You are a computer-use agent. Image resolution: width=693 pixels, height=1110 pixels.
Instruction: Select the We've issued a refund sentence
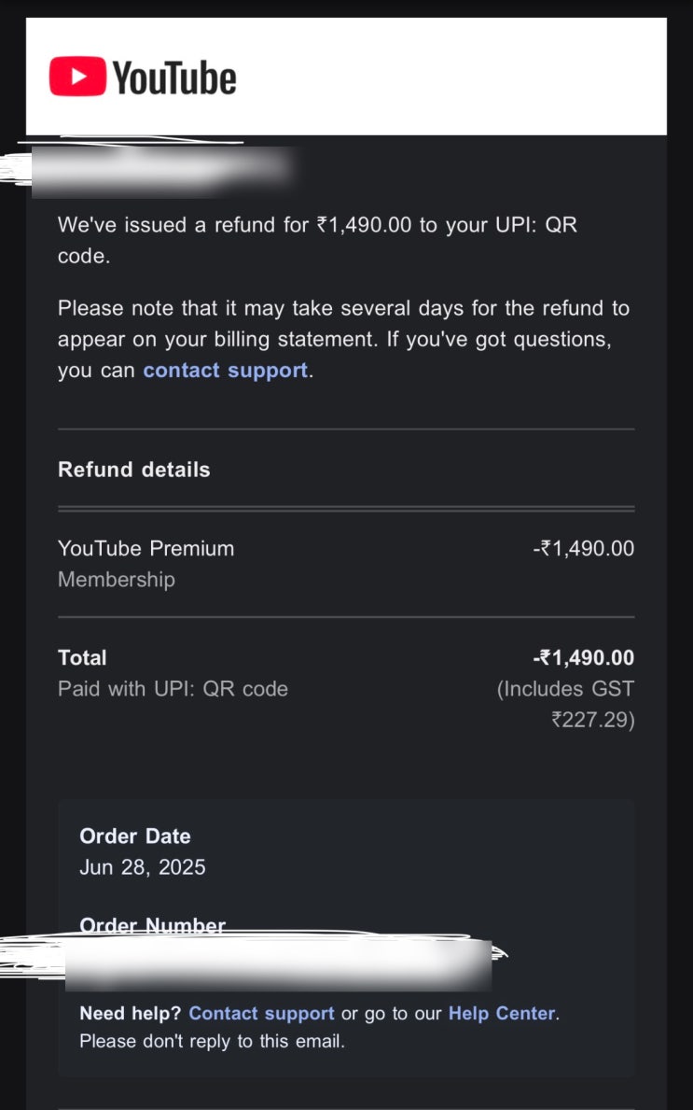[x=317, y=241]
